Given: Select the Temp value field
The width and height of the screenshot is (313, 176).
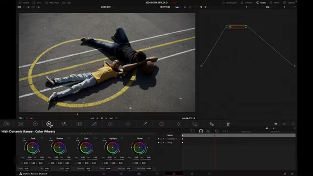Looking at the screenshot, I should pyautogui.click(x=26, y=168).
